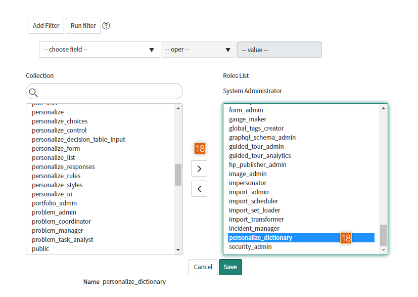
Task: Open the oper operator dropdown
Action: click(199, 50)
